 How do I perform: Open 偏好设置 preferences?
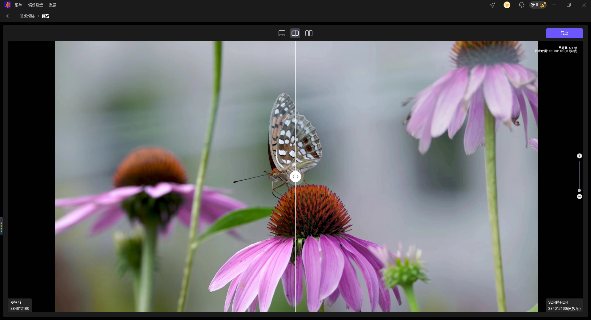click(35, 5)
